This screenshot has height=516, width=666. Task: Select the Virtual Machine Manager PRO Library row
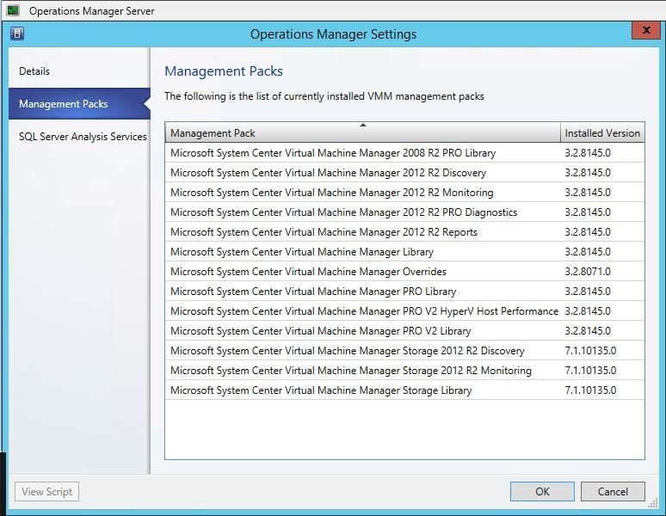click(x=404, y=291)
